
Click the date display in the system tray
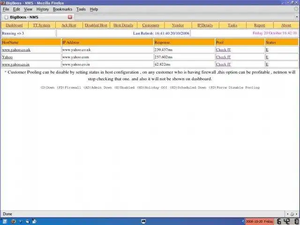coord(260,222)
